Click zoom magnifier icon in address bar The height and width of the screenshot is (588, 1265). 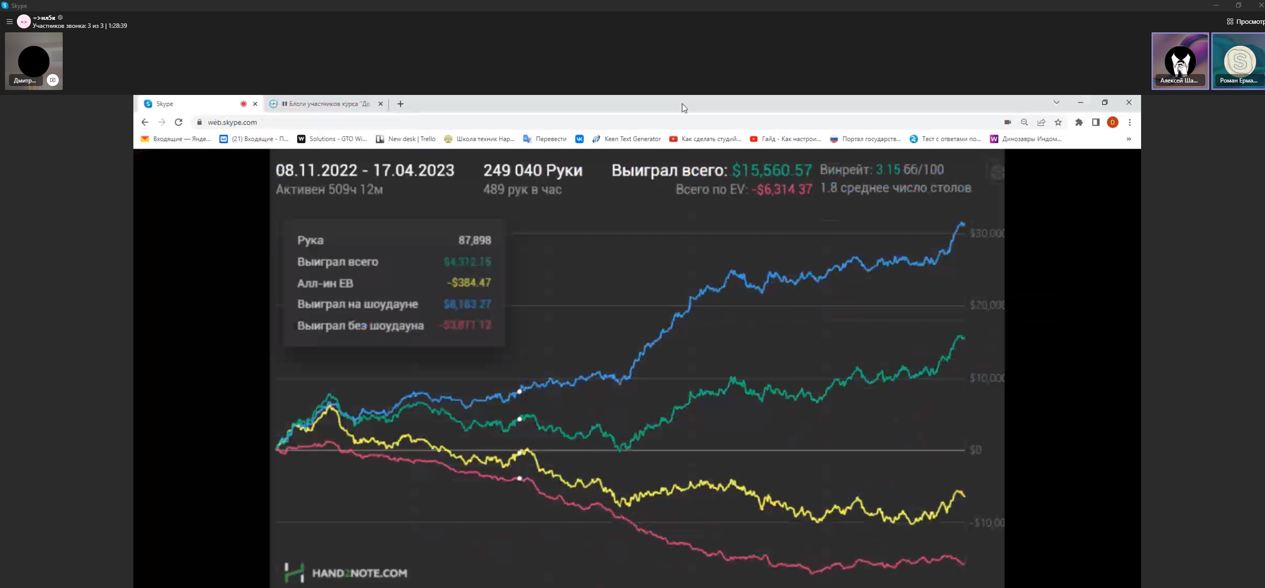click(x=1025, y=122)
